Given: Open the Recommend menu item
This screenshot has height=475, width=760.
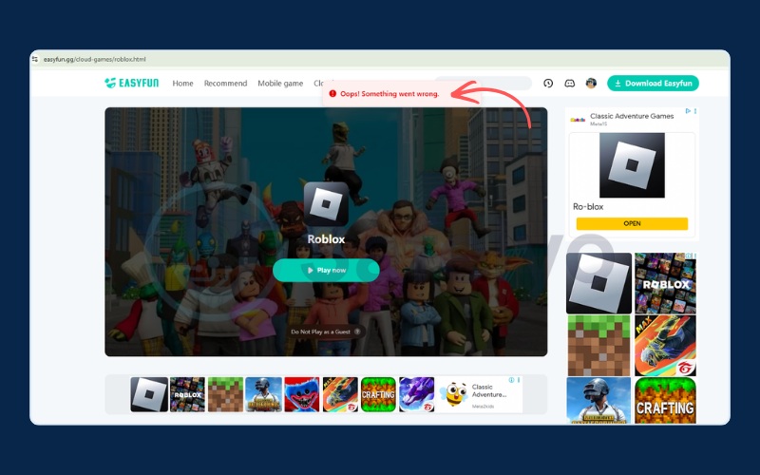Looking at the screenshot, I should (225, 84).
